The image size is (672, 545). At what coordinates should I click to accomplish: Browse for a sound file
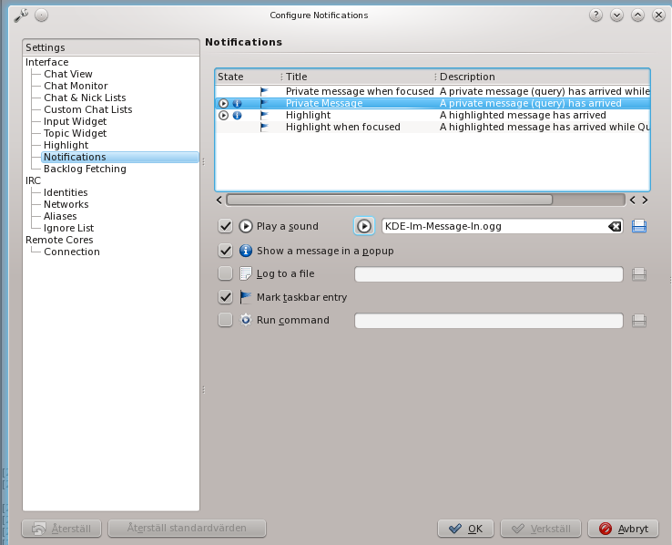[x=639, y=226]
